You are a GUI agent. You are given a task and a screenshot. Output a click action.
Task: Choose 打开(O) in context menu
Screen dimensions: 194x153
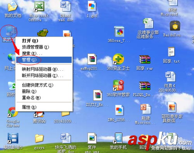point(44,41)
